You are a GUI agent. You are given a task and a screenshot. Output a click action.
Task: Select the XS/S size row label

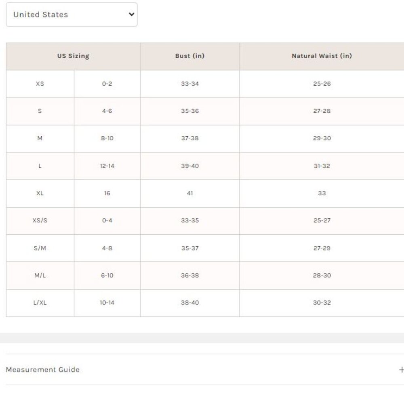coord(40,221)
